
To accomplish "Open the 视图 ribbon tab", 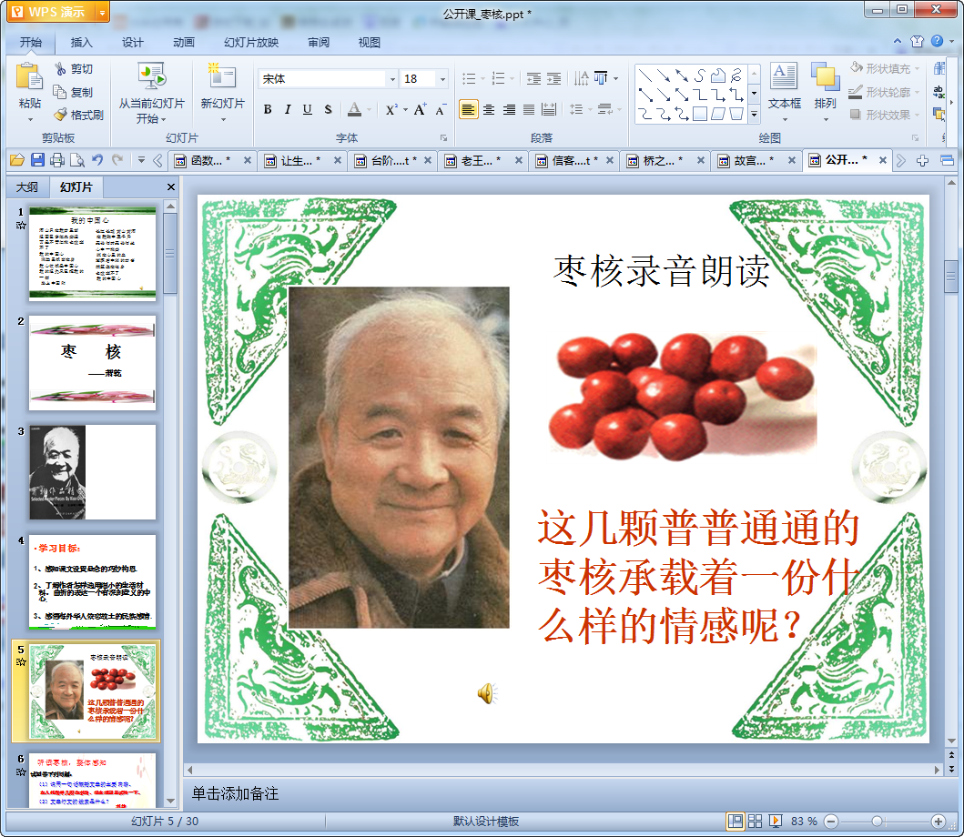I will tap(370, 43).
